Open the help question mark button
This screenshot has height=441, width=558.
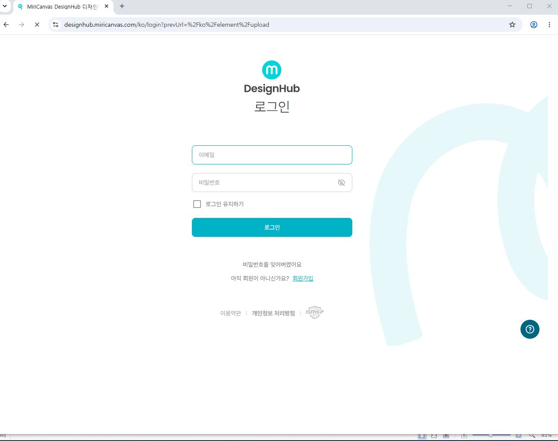pyautogui.click(x=530, y=329)
